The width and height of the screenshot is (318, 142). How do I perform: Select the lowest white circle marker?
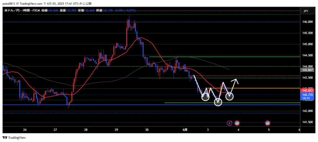(x=218, y=102)
